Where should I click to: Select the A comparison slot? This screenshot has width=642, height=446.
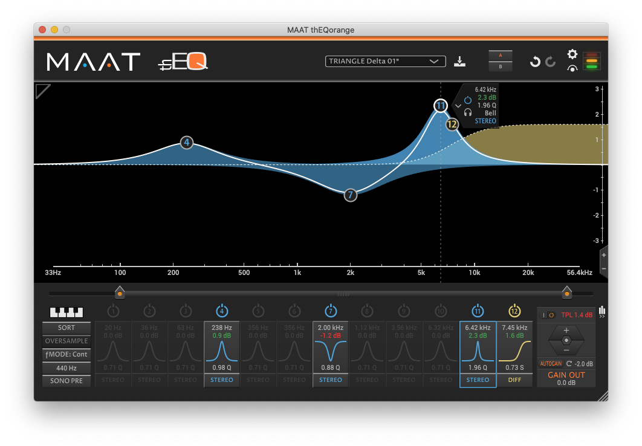(501, 55)
